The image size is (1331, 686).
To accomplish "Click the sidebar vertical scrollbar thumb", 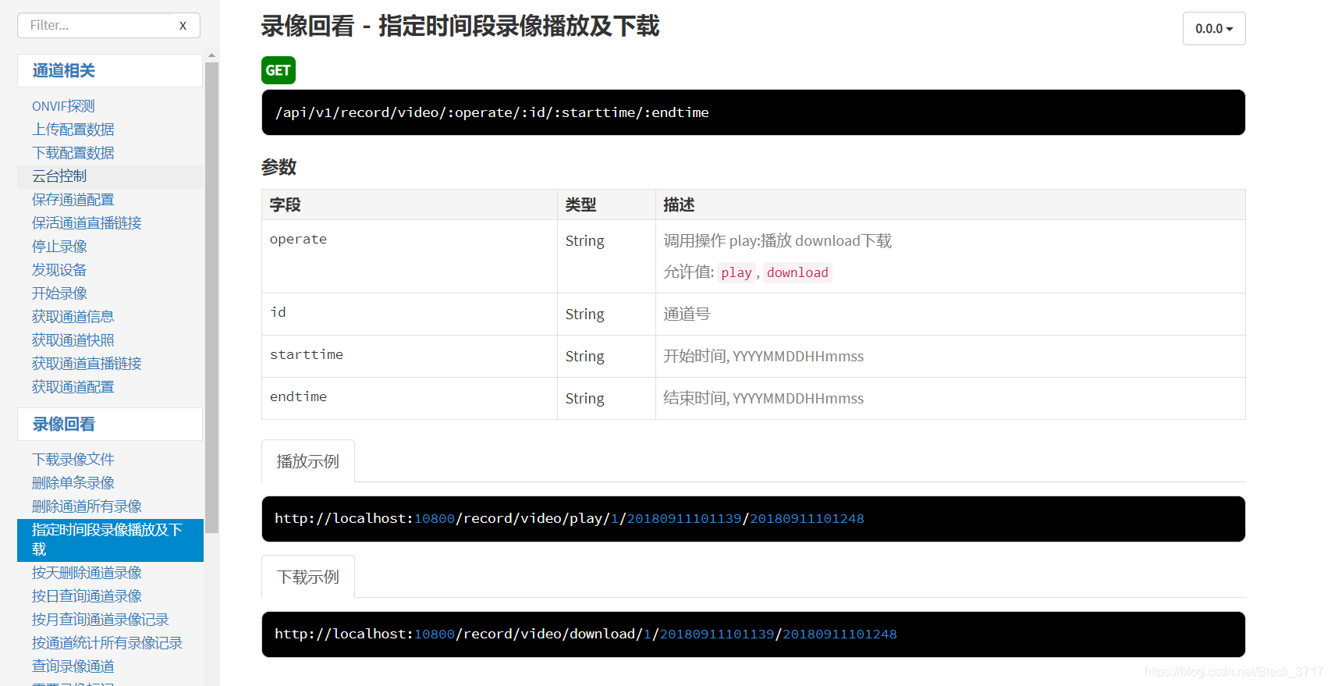I will 211,297.
